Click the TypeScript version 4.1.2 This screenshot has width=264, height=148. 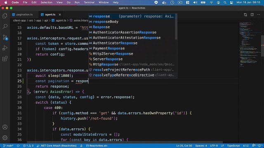coord(246,146)
